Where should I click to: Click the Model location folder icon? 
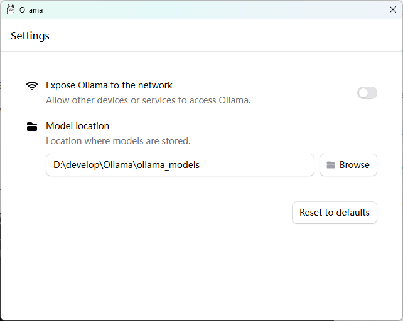point(32,127)
